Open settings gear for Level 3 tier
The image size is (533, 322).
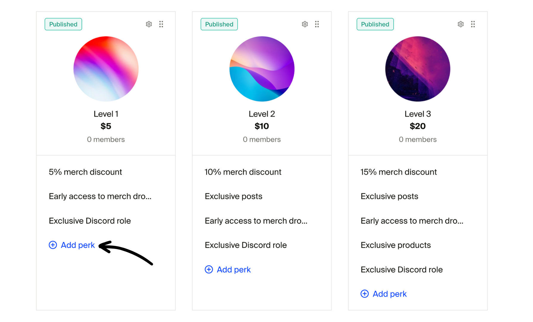461,24
